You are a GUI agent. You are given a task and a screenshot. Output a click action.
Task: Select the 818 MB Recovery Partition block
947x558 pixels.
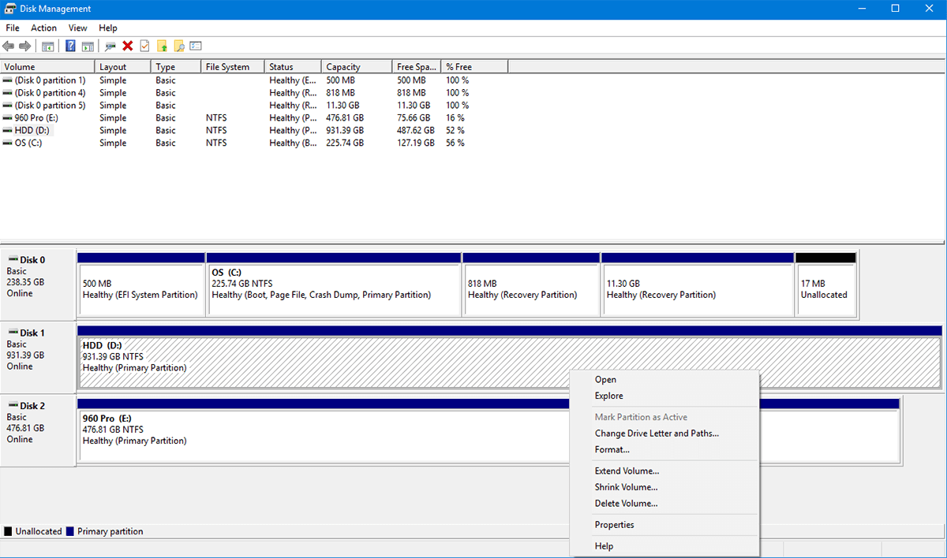(x=531, y=285)
